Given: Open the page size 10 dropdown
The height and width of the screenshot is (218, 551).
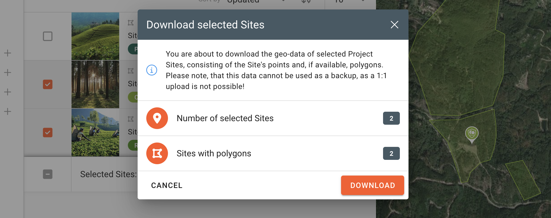Looking at the screenshot, I should click(349, 1).
